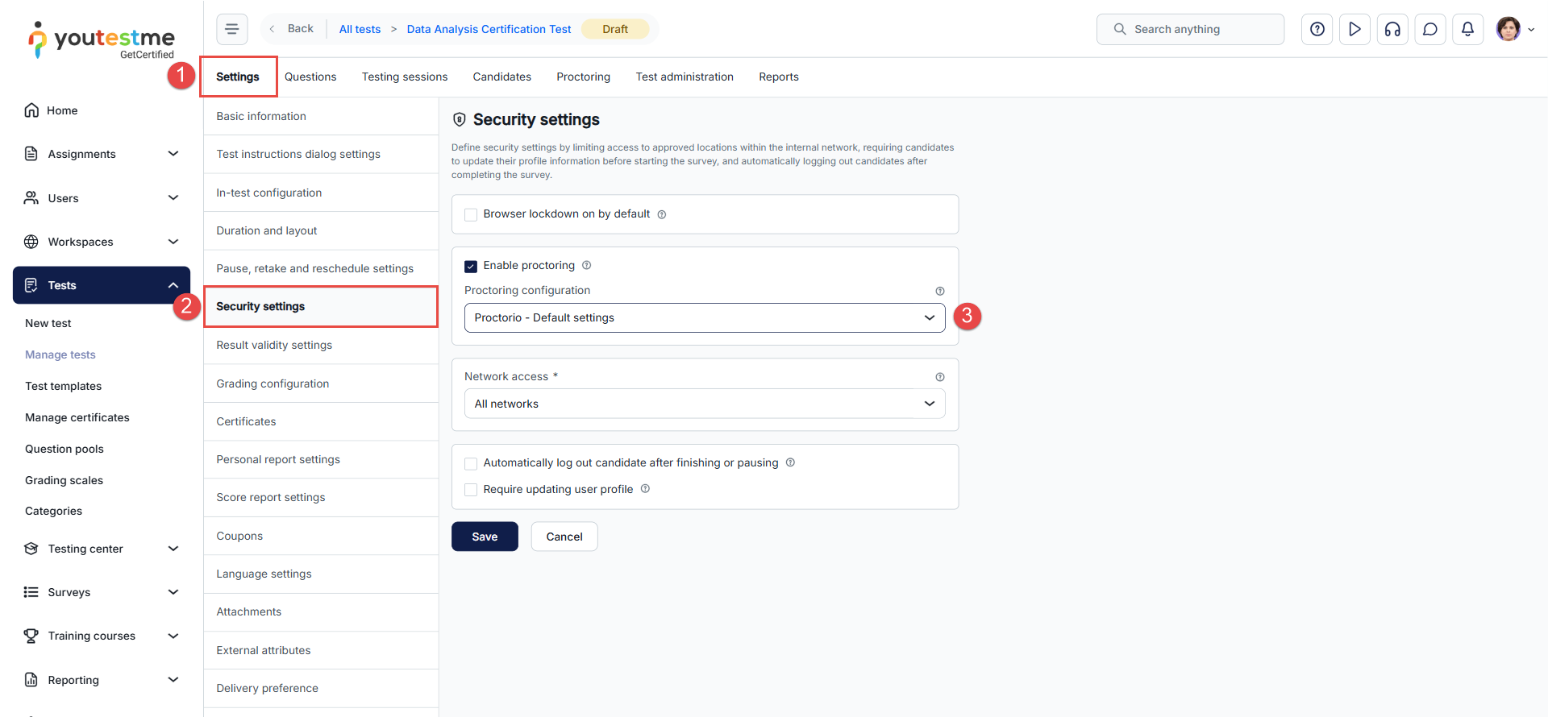Viewport: 1548px width, 717px height.
Task: Follow the All tests breadcrumb link
Action: [x=360, y=29]
